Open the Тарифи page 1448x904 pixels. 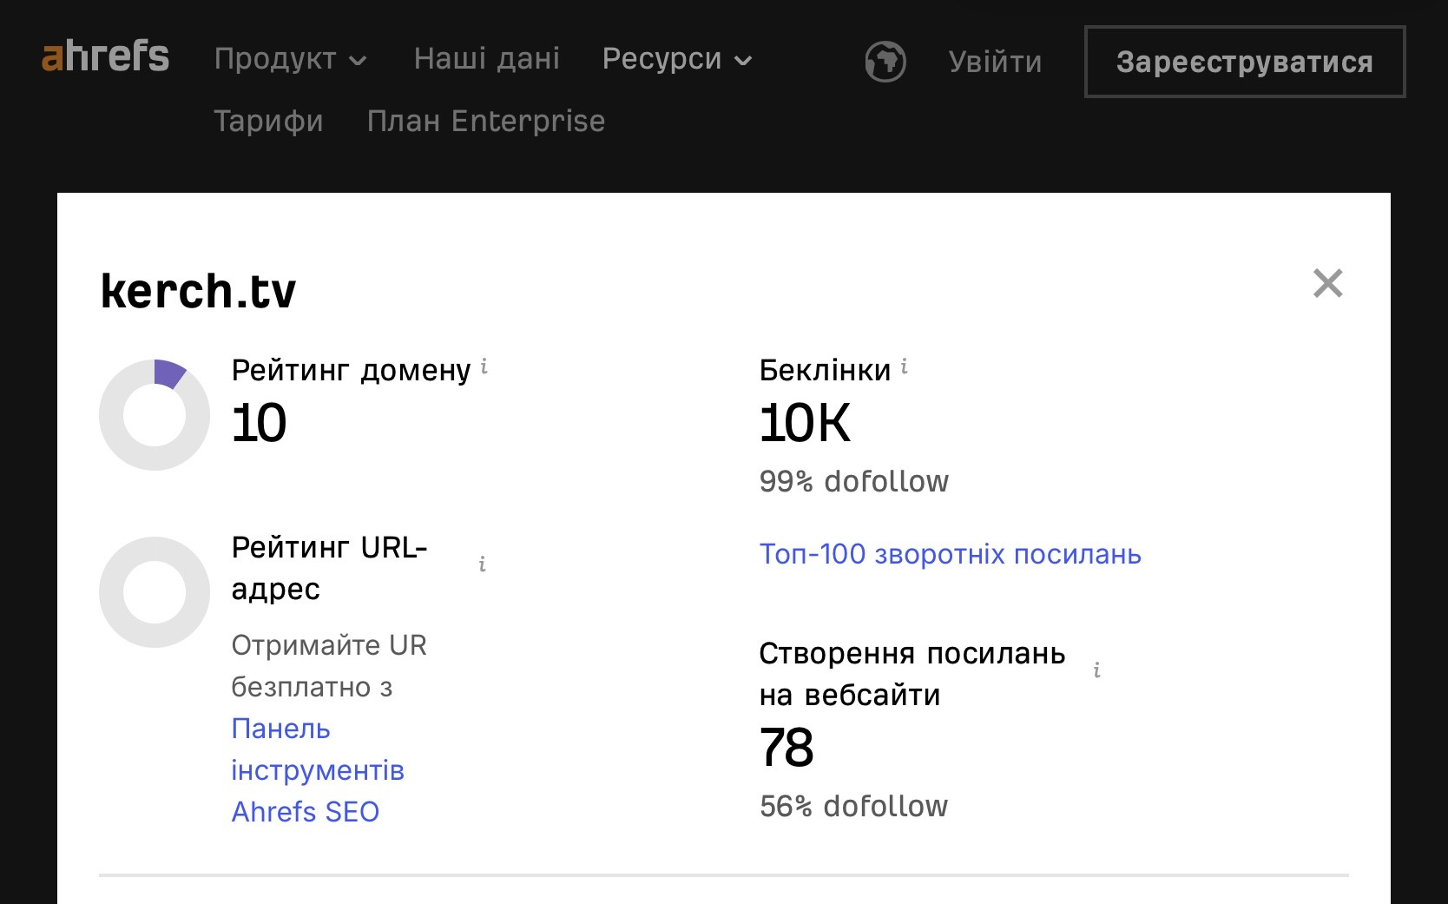(x=268, y=121)
